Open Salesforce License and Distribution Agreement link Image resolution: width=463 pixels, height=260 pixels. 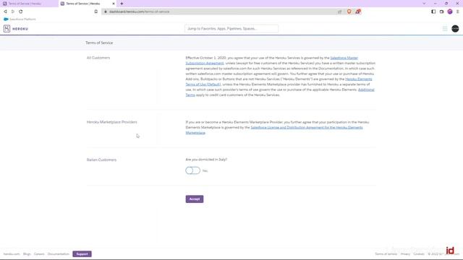click(274, 130)
